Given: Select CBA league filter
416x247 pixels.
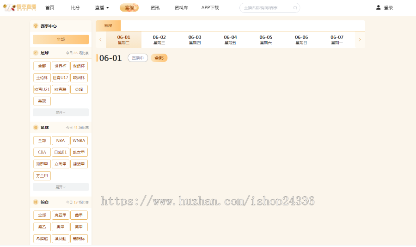Looking at the screenshot, I should pos(42,152).
